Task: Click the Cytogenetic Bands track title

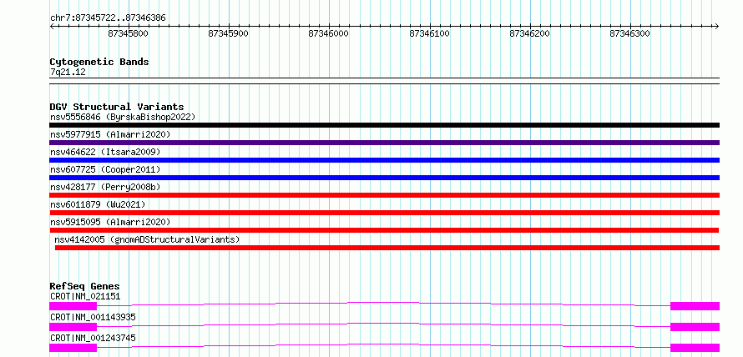Action: [99, 62]
